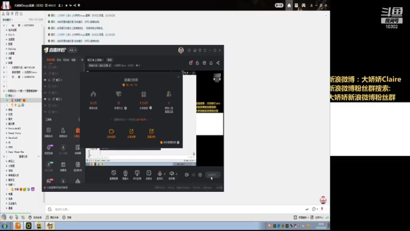The width and height of the screenshot is (410, 231).
Task: Click the layout icon left of the bell
Action: point(204,63)
